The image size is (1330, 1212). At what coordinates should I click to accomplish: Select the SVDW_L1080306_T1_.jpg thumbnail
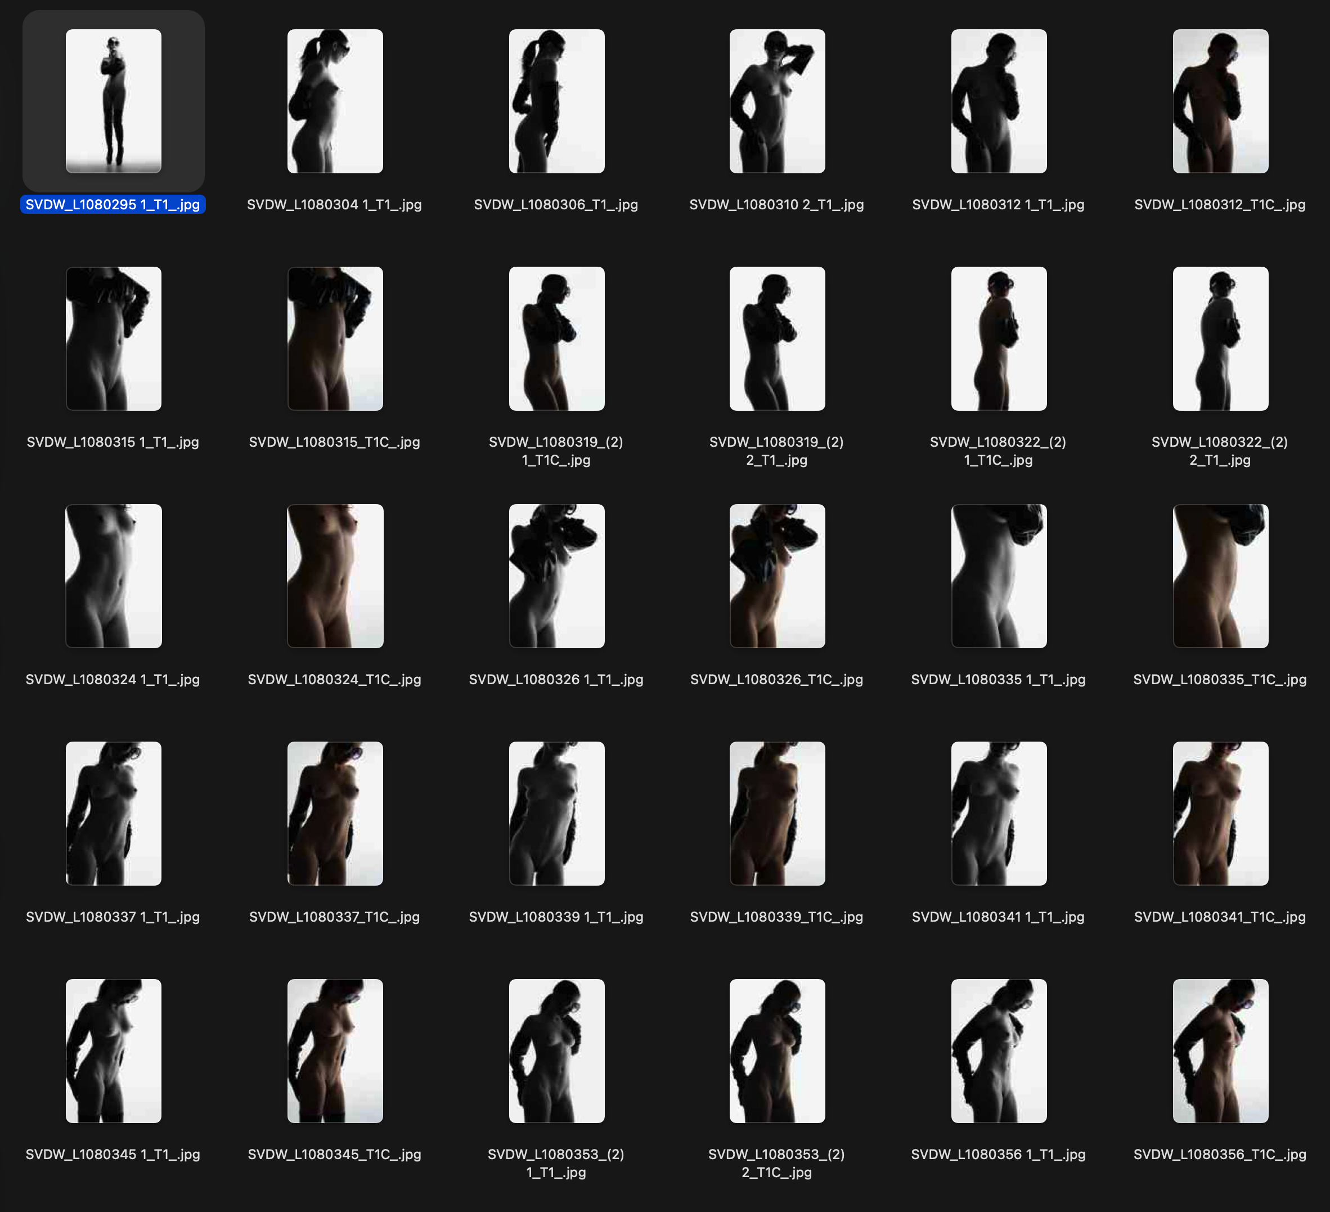tap(557, 99)
